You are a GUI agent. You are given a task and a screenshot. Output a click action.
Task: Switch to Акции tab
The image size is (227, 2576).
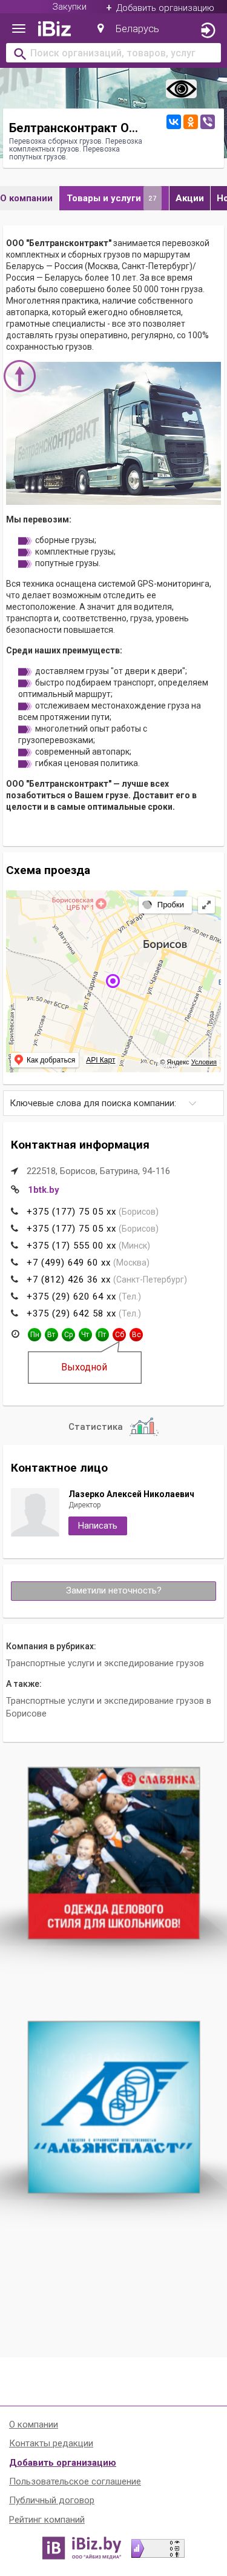point(189,198)
